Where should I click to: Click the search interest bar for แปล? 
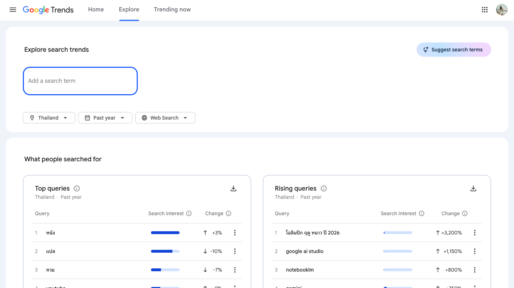tap(165, 251)
